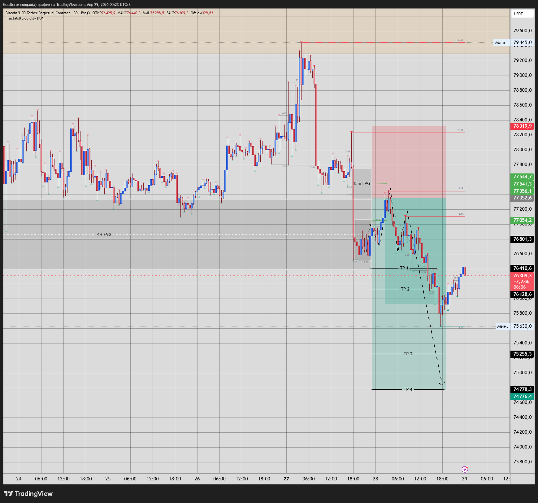Click the 79 600,0 price scale tick
The width and height of the screenshot is (538, 503).
[522, 31]
